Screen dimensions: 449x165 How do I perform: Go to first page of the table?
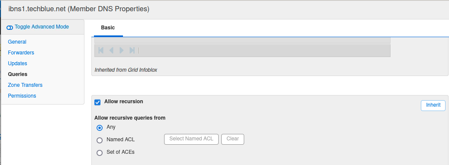pos(101,51)
